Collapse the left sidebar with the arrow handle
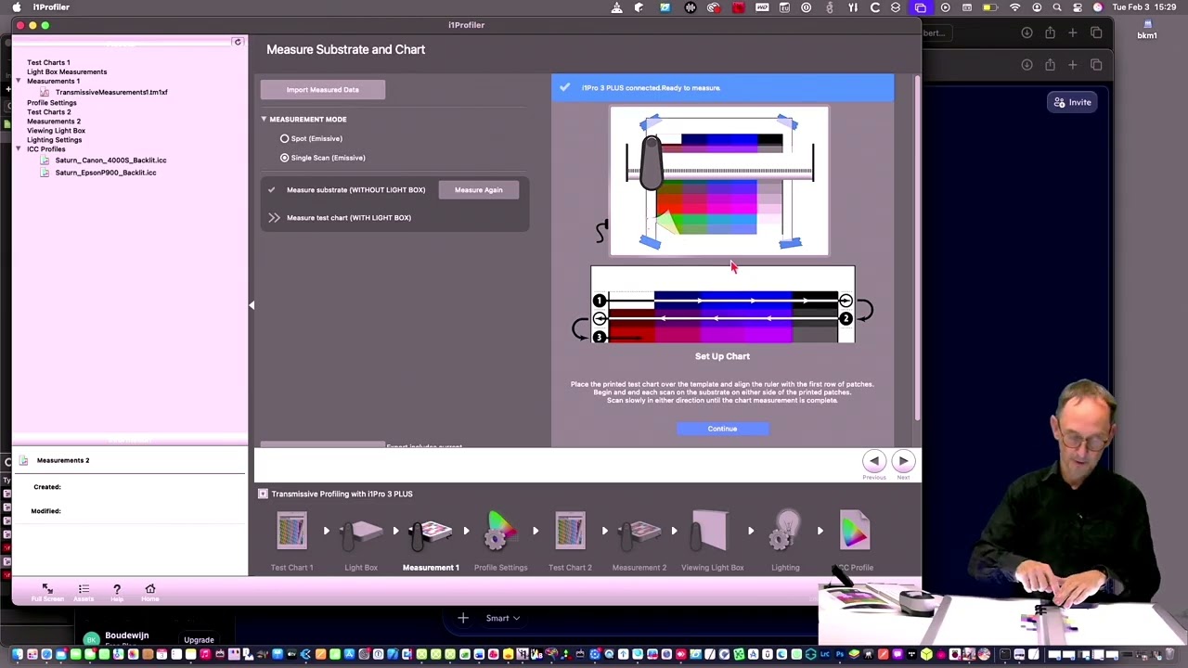1188x668 pixels. pos(251,304)
